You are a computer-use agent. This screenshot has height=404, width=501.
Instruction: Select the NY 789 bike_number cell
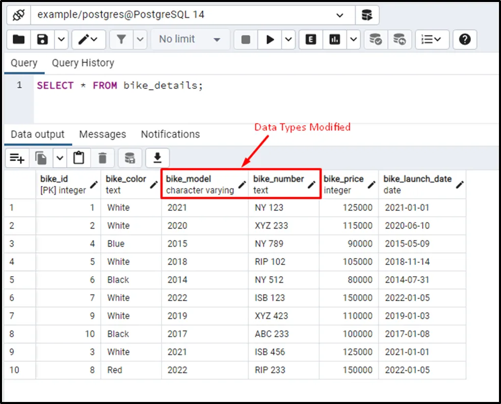point(269,244)
